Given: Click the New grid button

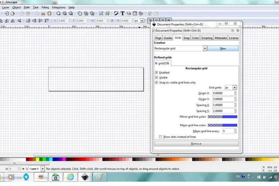Looking at the screenshot, I should tap(223, 48).
